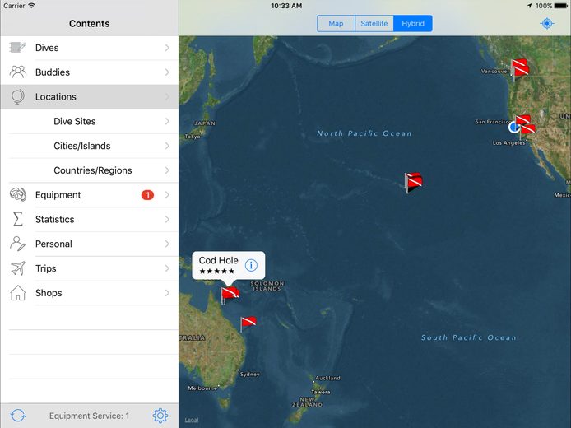This screenshot has width=571, height=428.
Task: Tap the Dive Sites chevron
Action: 167,121
